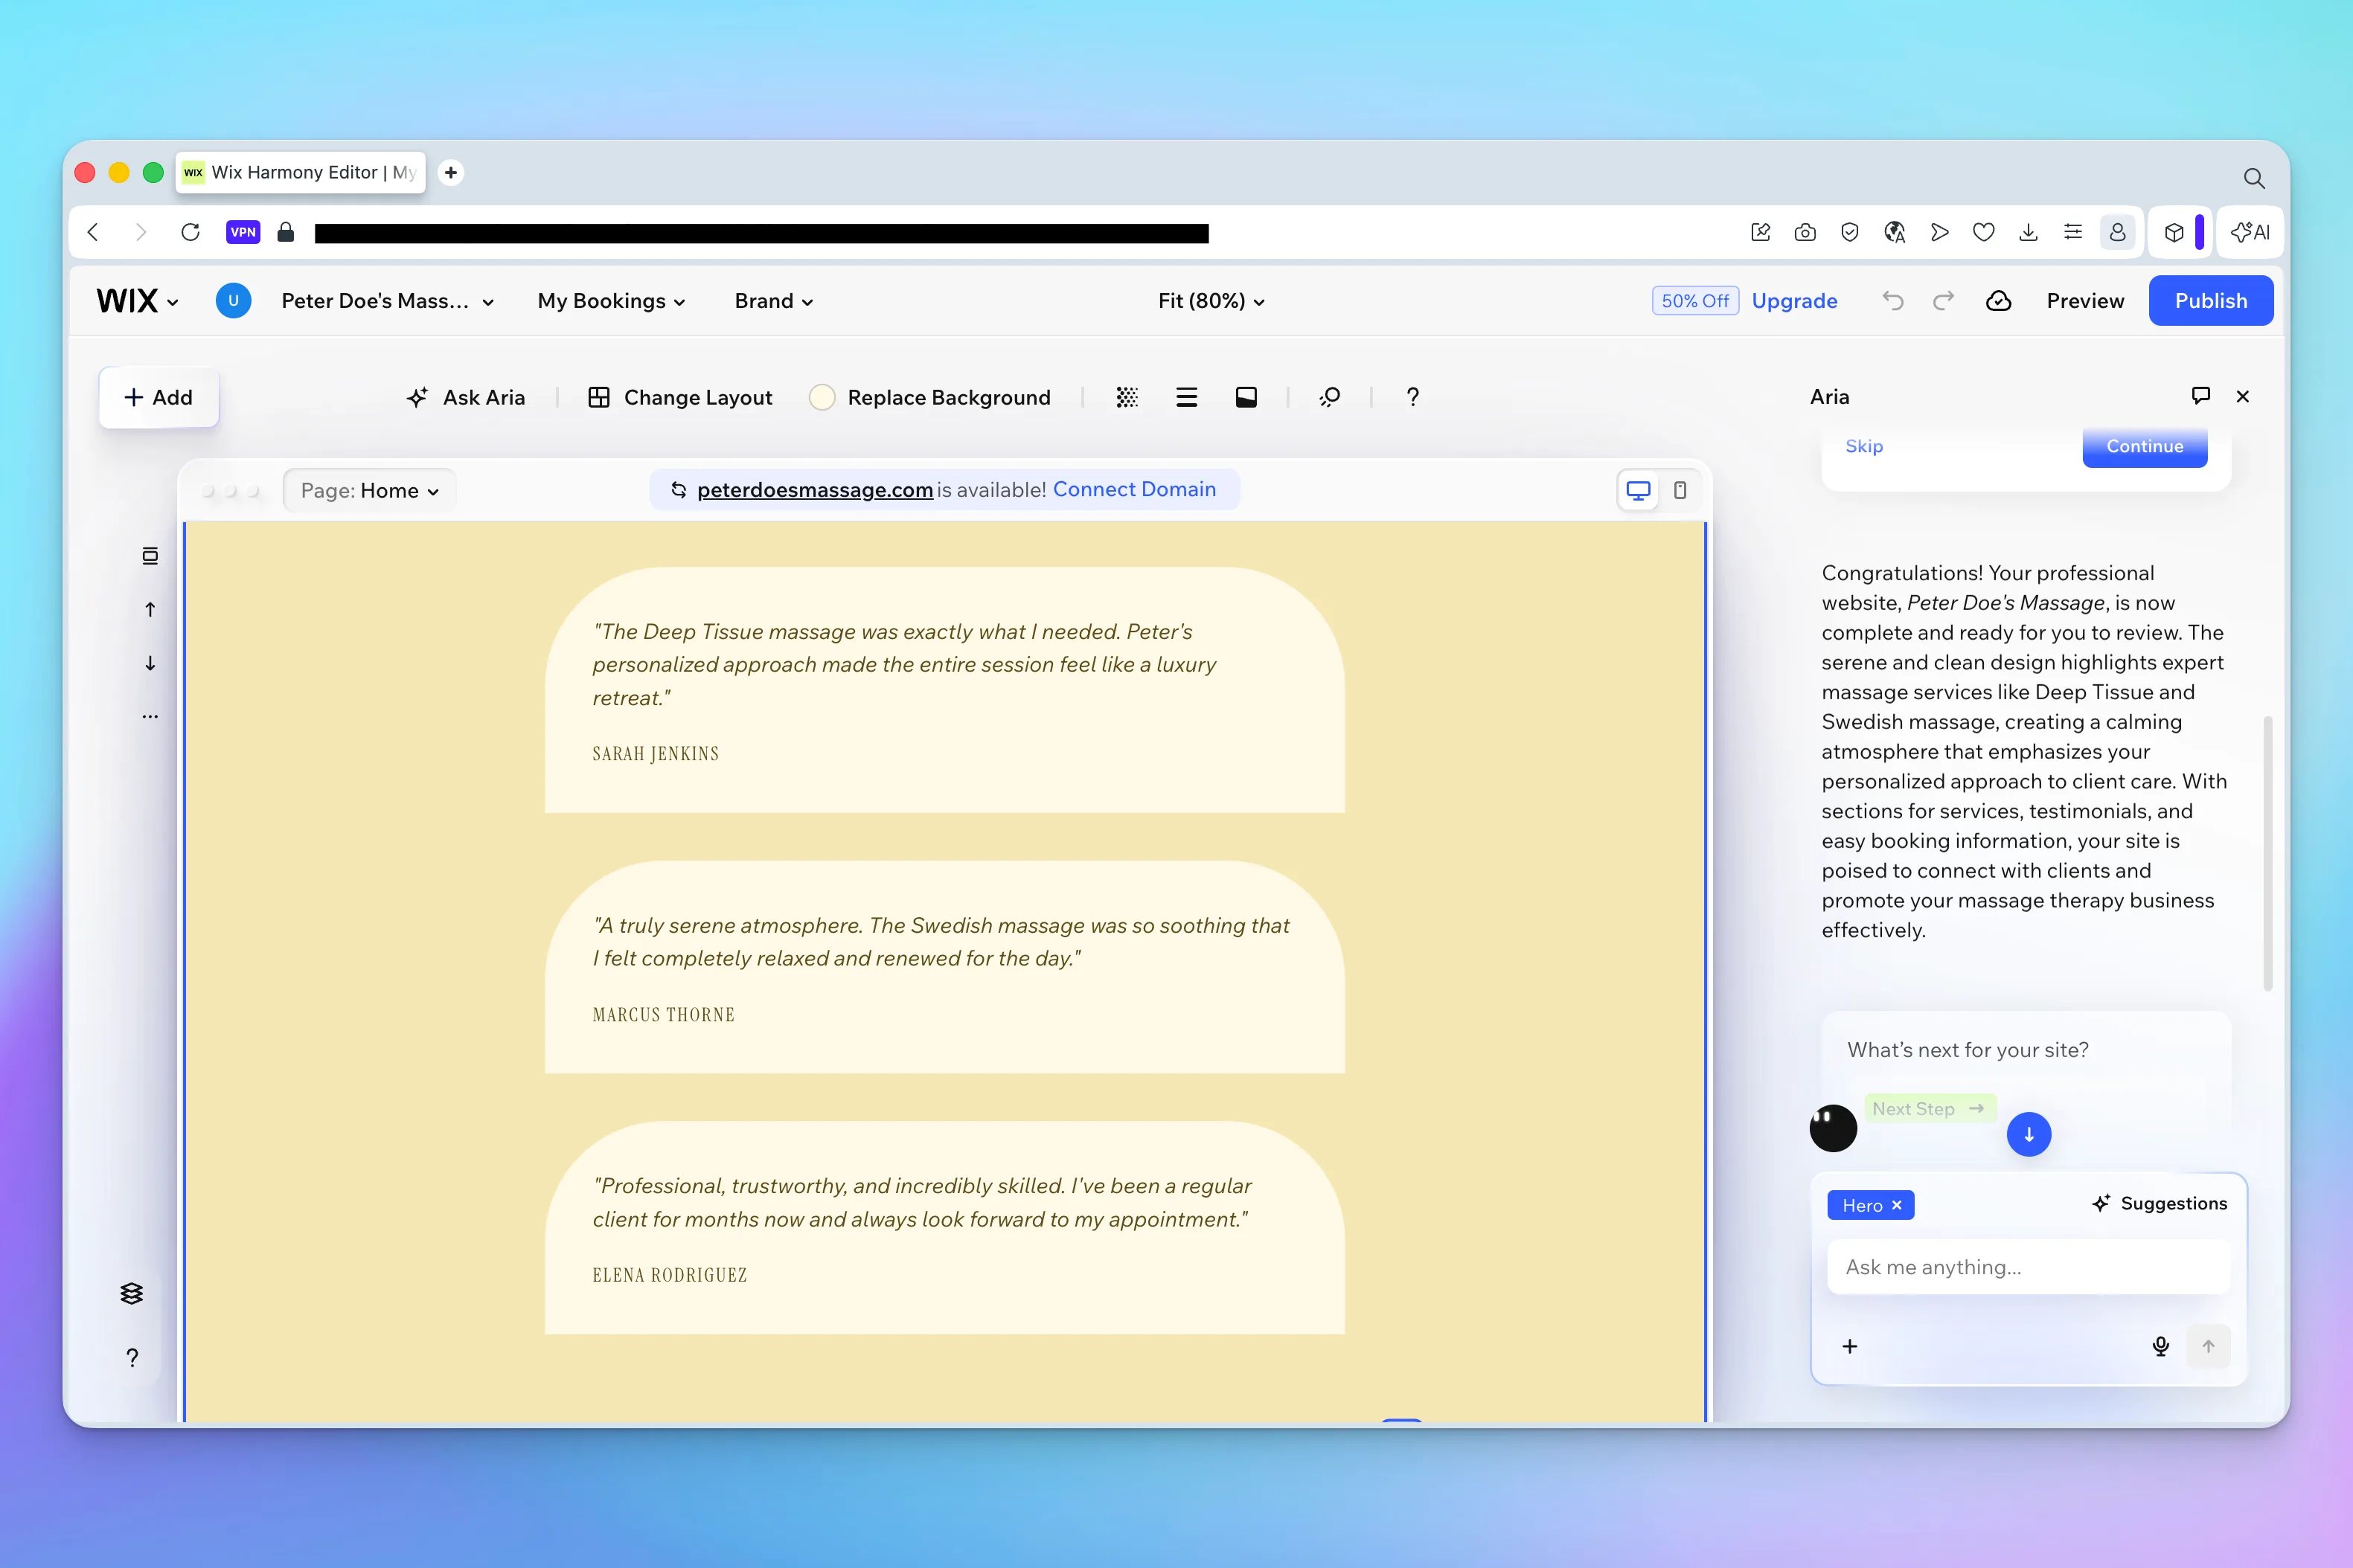Click the horizontal lines alignment icon
This screenshot has width=2353, height=1568.
(x=1186, y=397)
